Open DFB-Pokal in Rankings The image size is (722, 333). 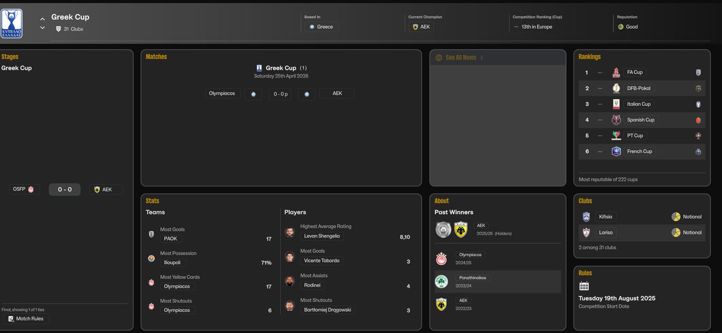[x=638, y=88]
